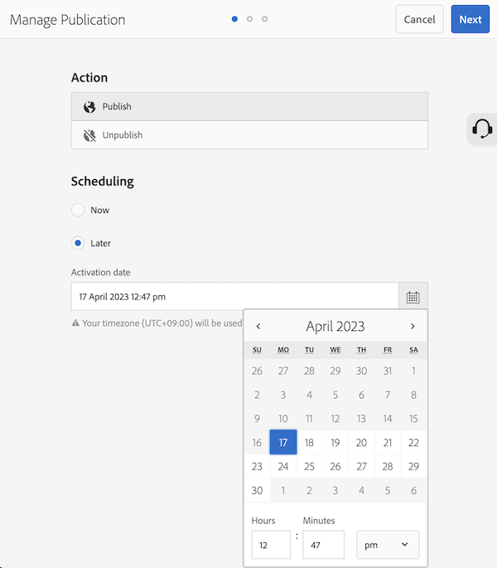Select the Unpublish action option
The height and width of the screenshot is (568, 497).
(x=249, y=135)
